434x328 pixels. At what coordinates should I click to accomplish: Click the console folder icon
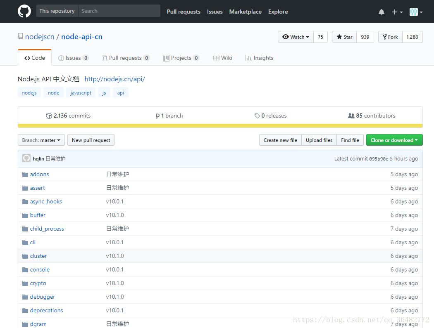pyautogui.click(x=25, y=269)
